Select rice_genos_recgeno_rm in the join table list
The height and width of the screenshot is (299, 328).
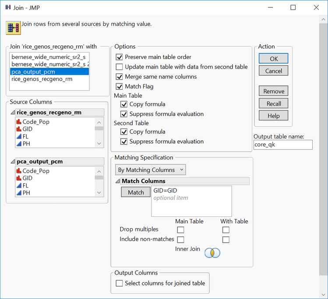click(x=42, y=79)
